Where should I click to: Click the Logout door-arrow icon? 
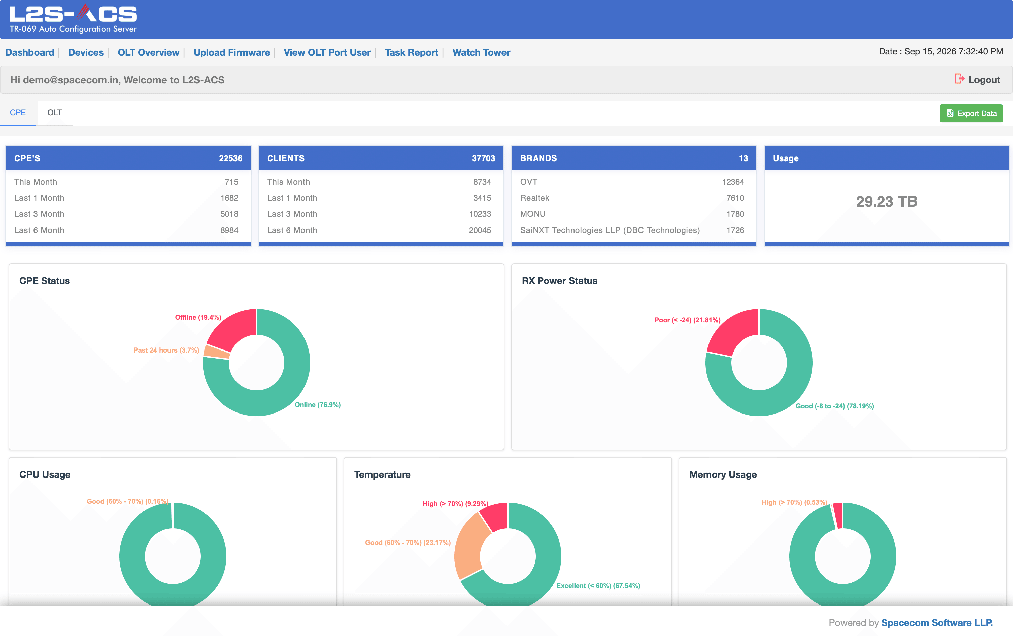(959, 79)
